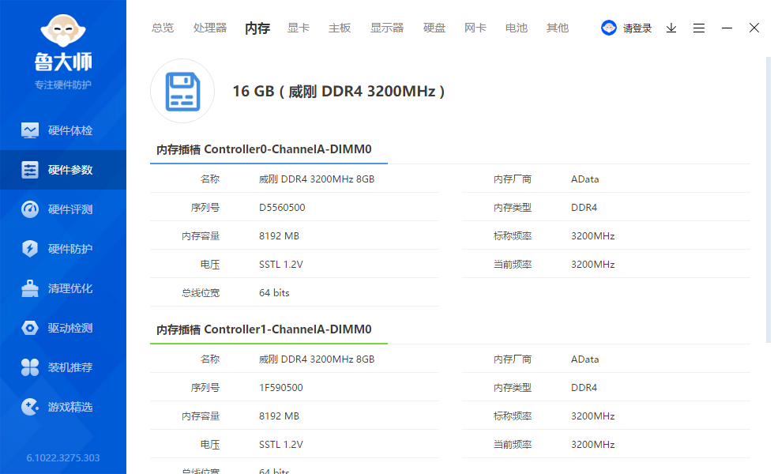Select the 主板 motherboard tab

click(339, 28)
